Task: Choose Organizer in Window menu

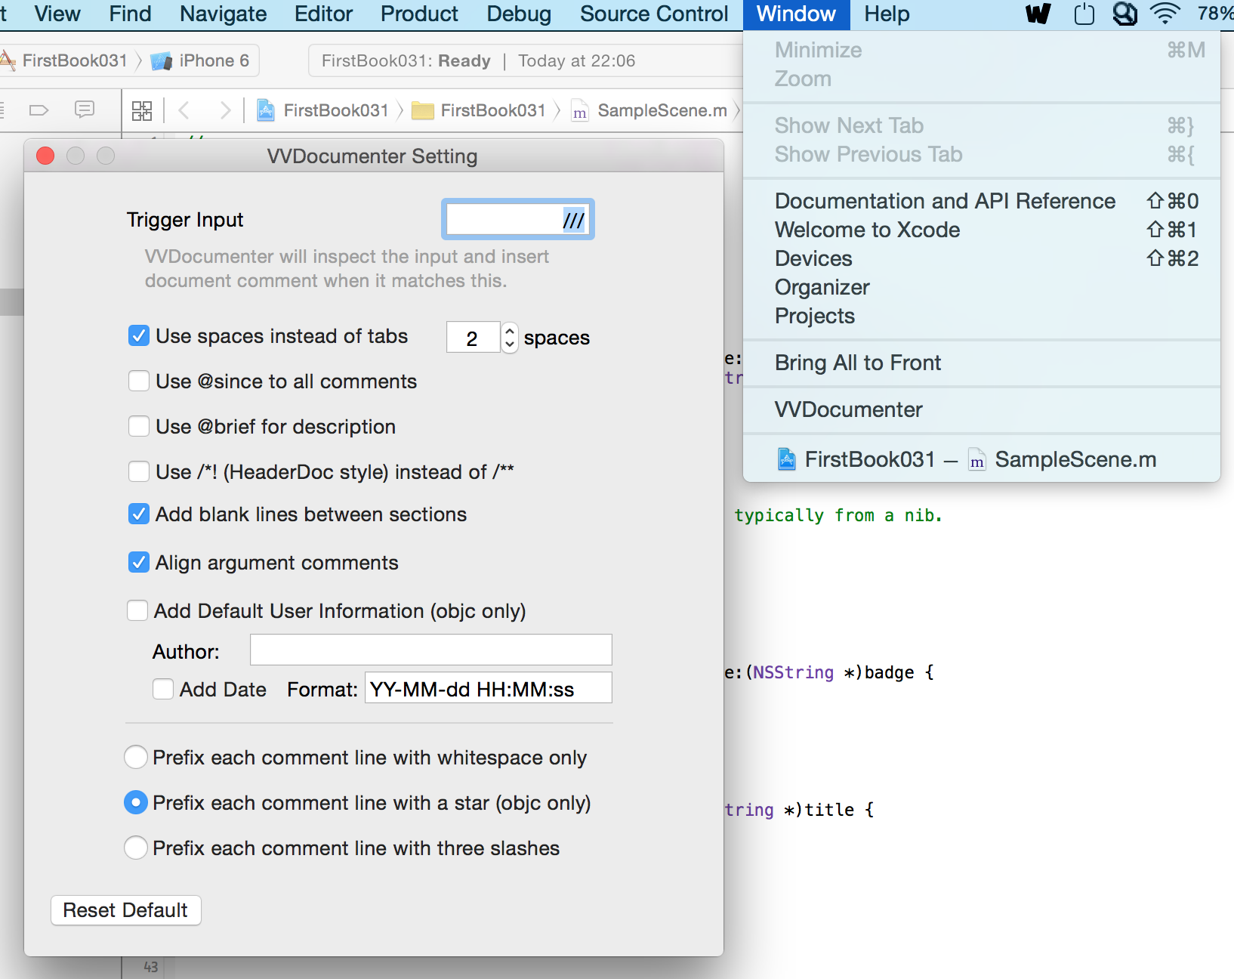Action: pyautogui.click(x=982, y=287)
